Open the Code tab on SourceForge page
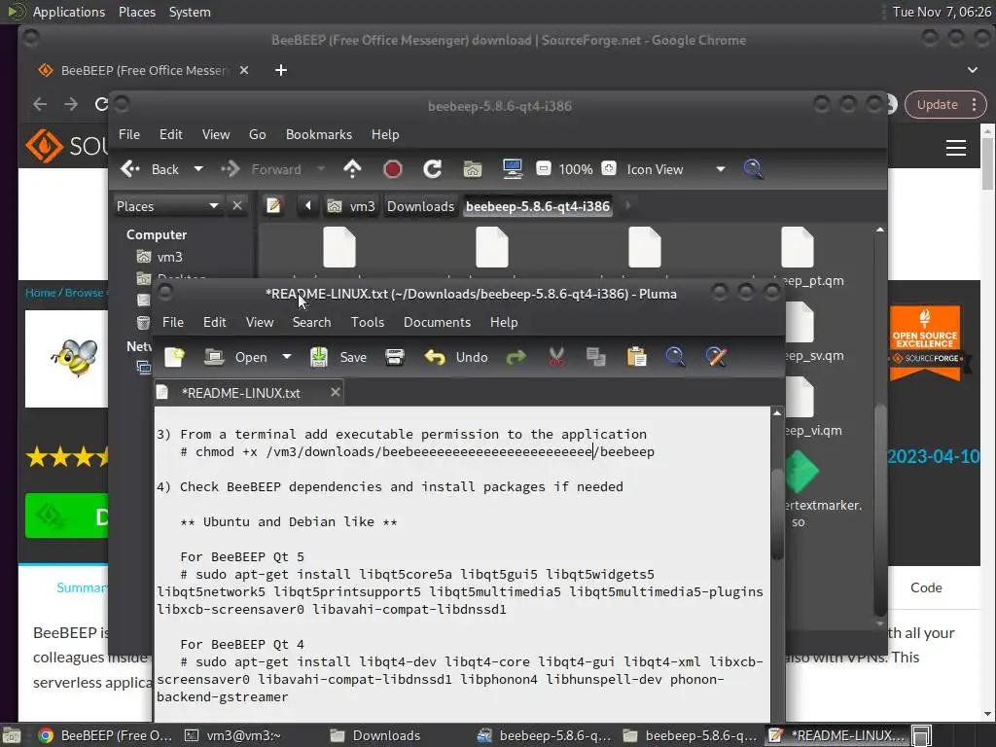The width and height of the screenshot is (996, 747). tap(926, 587)
